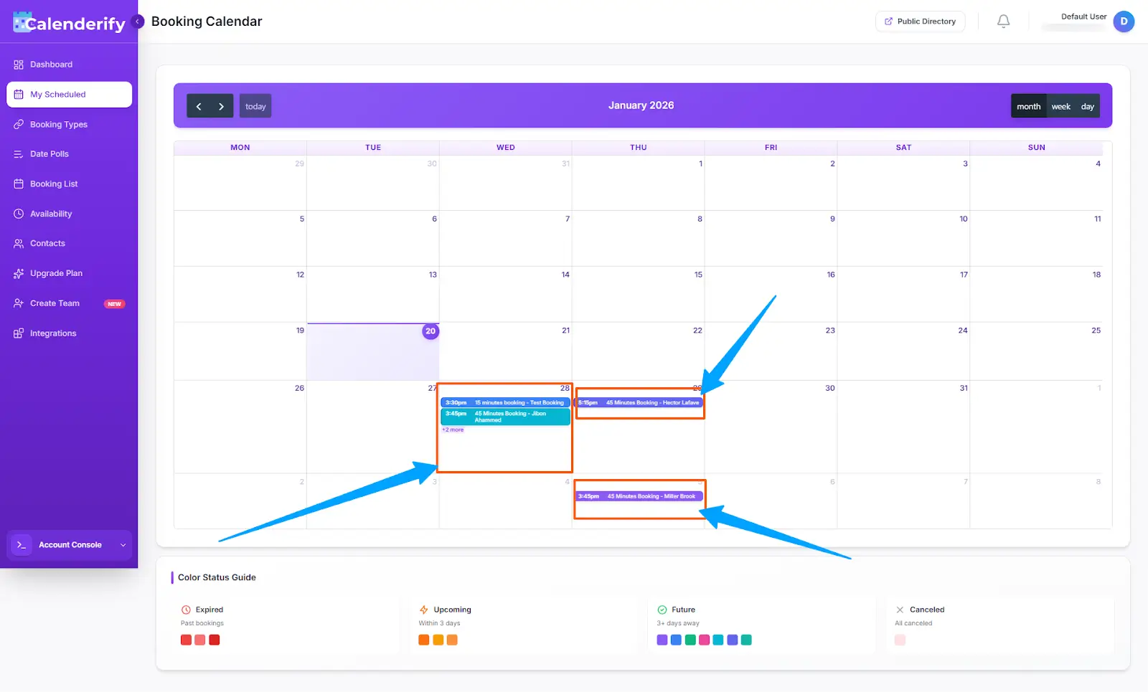The image size is (1148, 692).
Task: Jump to today using the today button
Action: click(255, 105)
